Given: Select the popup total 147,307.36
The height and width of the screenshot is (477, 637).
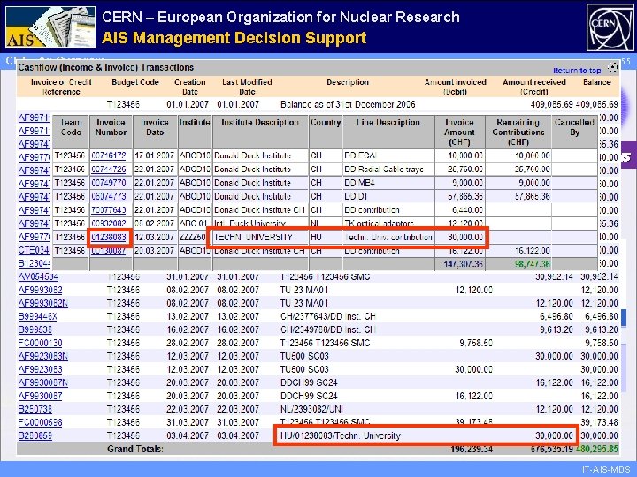Looking at the screenshot, I should pos(463,264).
